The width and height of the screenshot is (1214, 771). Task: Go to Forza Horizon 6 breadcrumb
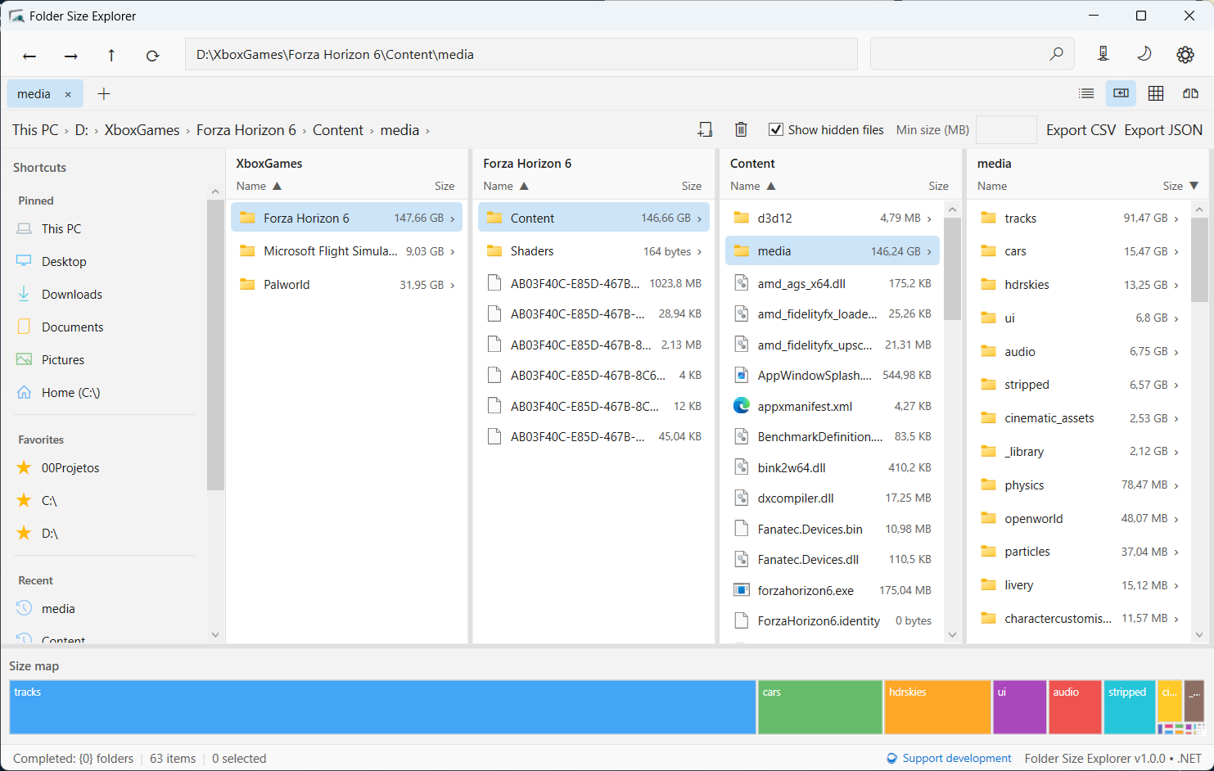pyautogui.click(x=246, y=130)
